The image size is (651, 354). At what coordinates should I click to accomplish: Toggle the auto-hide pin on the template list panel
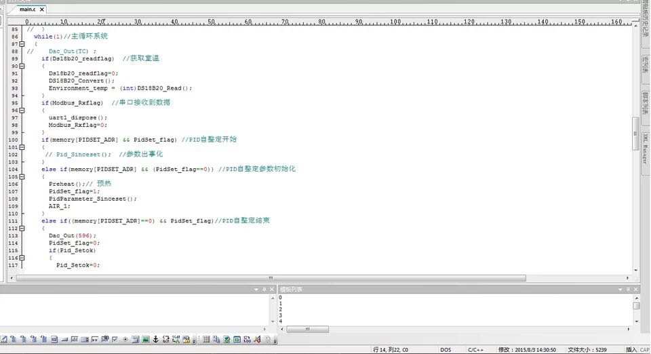pyautogui.click(x=628, y=289)
